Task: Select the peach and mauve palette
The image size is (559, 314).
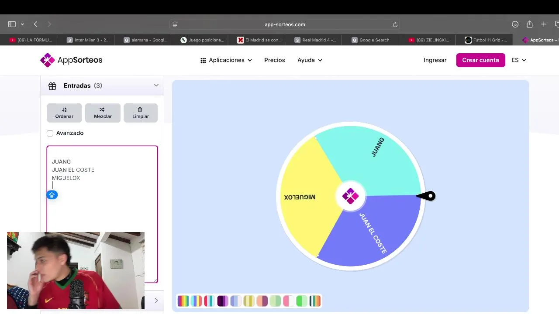Action: click(x=262, y=301)
